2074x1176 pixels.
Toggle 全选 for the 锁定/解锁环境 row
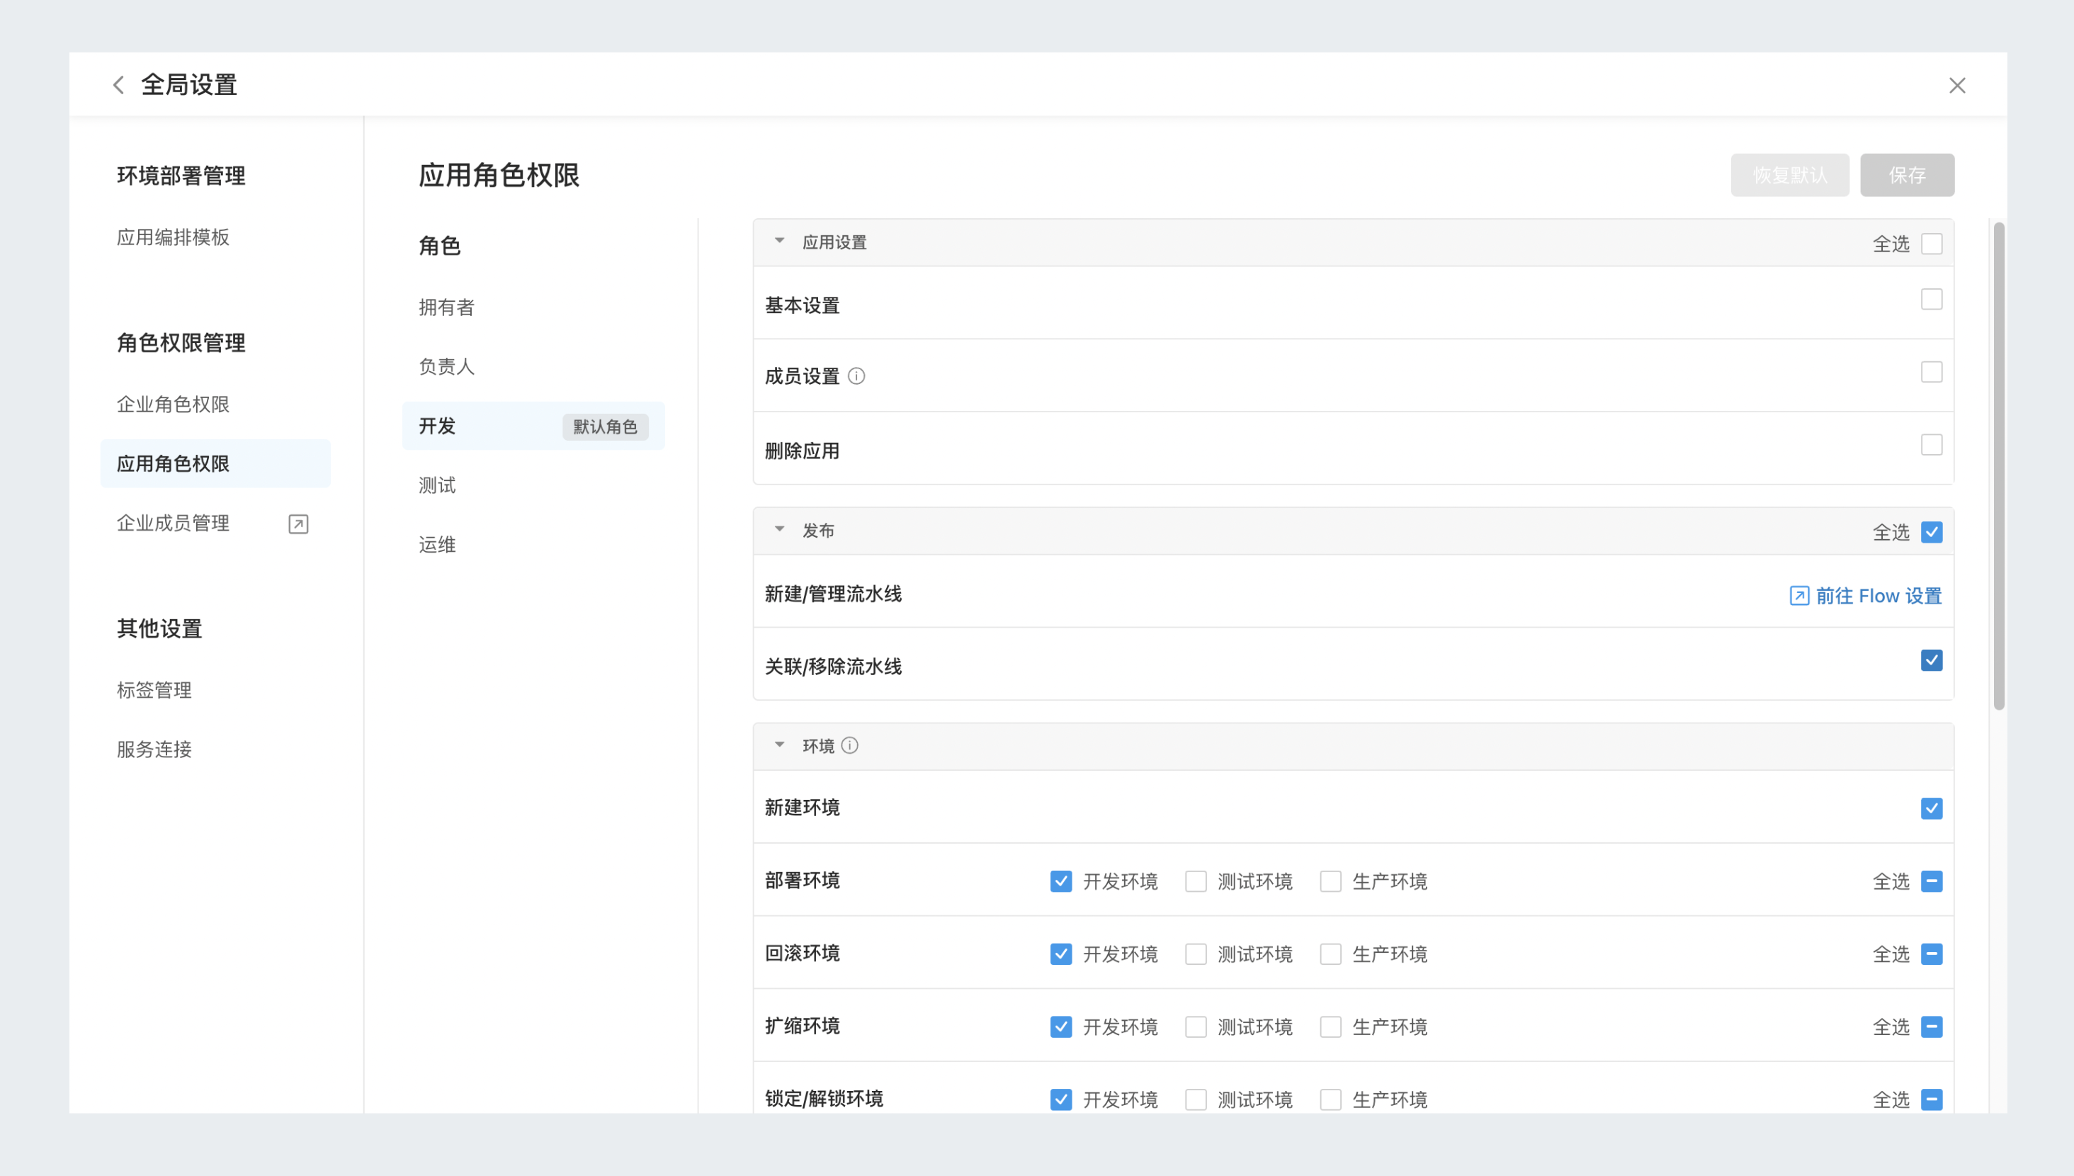point(1932,1099)
